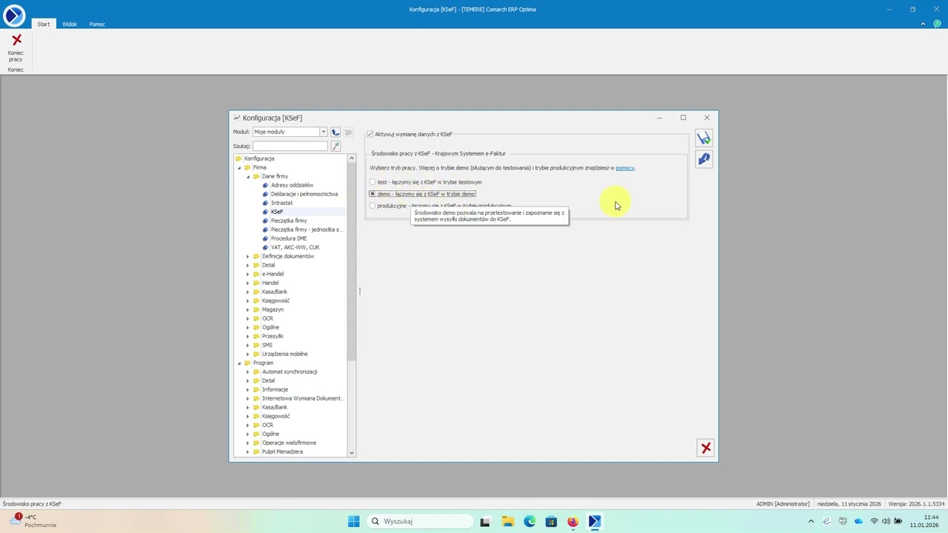Select demo environment radio button

[x=373, y=194]
